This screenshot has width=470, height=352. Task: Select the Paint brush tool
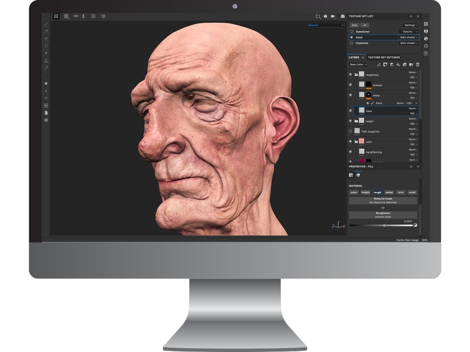46,24
